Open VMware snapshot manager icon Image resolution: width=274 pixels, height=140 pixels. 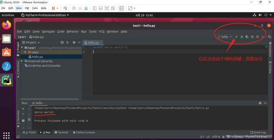pyautogui.click(x=86, y=8)
